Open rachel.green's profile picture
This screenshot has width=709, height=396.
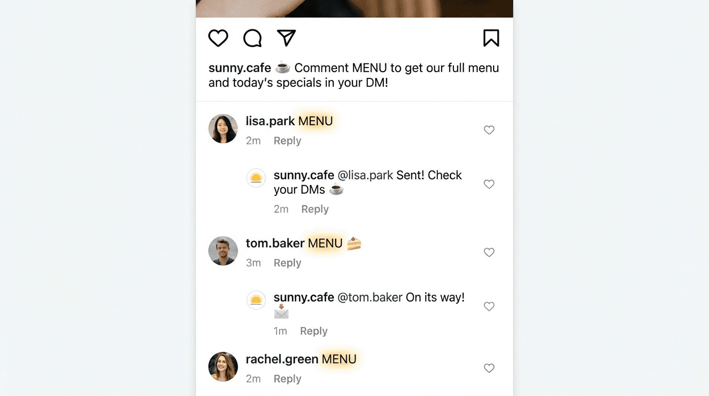223,367
